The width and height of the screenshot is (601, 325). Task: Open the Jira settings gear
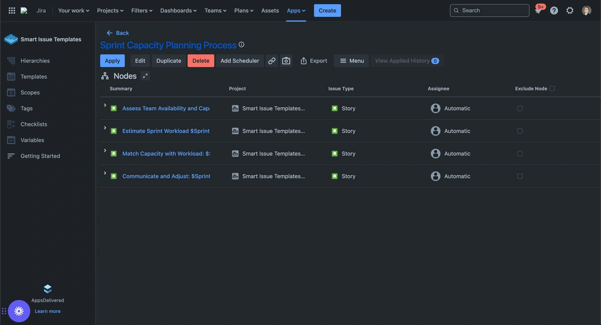[570, 10]
